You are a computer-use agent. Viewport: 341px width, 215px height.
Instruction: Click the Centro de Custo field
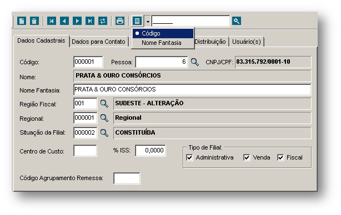(85, 151)
